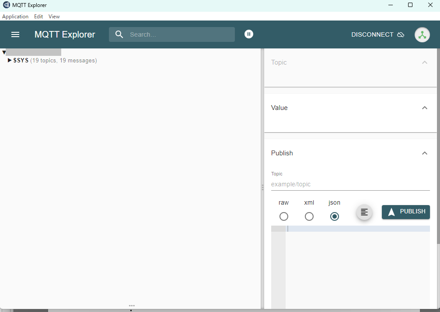Pause topic updates with pause icon
This screenshot has height=312, width=440.
pos(249,34)
